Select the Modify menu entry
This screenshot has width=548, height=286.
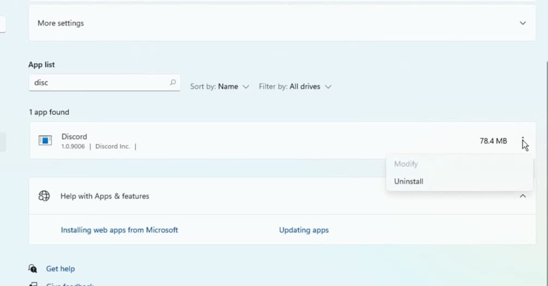click(x=406, y=164)
